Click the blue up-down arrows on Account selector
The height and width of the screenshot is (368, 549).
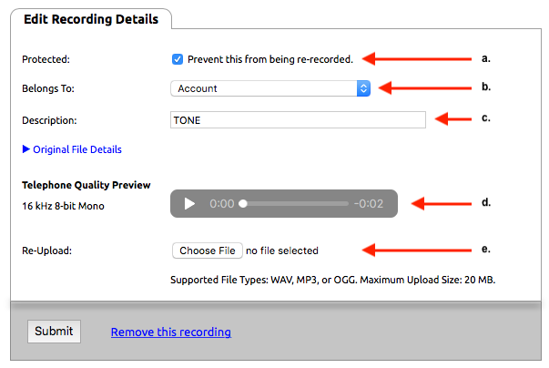(363, 88)
